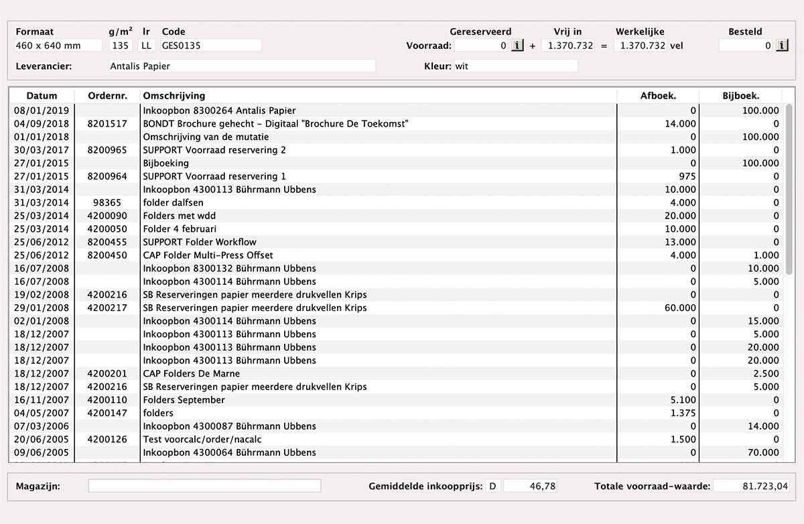This screenshot has height=524, width=804.
Task: Select the Afboek. value 5.100
Action: [x=682, y=400]
